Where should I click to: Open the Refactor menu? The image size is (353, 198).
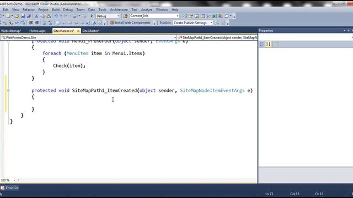tap(29, 10)
